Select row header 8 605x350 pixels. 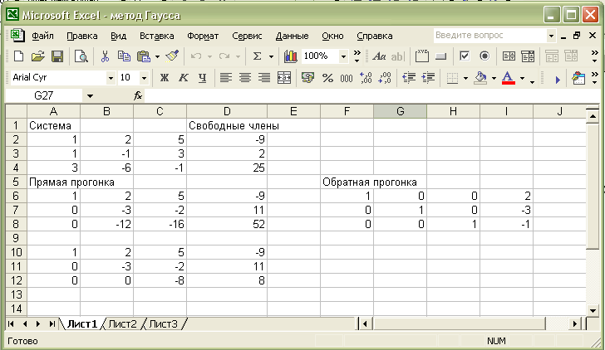click(x=16, y=224)
